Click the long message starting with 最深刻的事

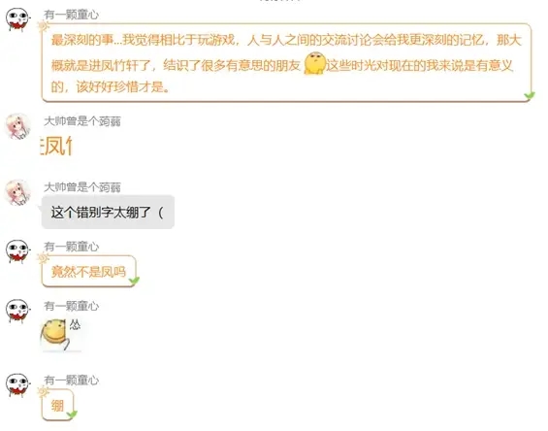click(286, 63)
